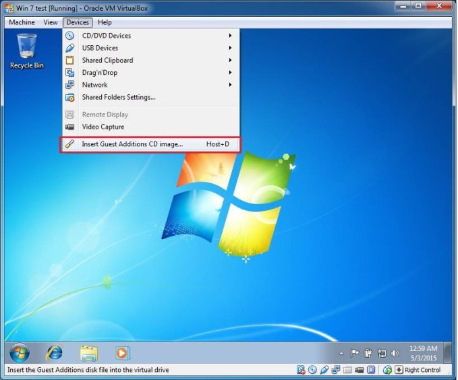458x380 pixels.
Task: Open Shared Folders Settings
Action: coord(151,97)
